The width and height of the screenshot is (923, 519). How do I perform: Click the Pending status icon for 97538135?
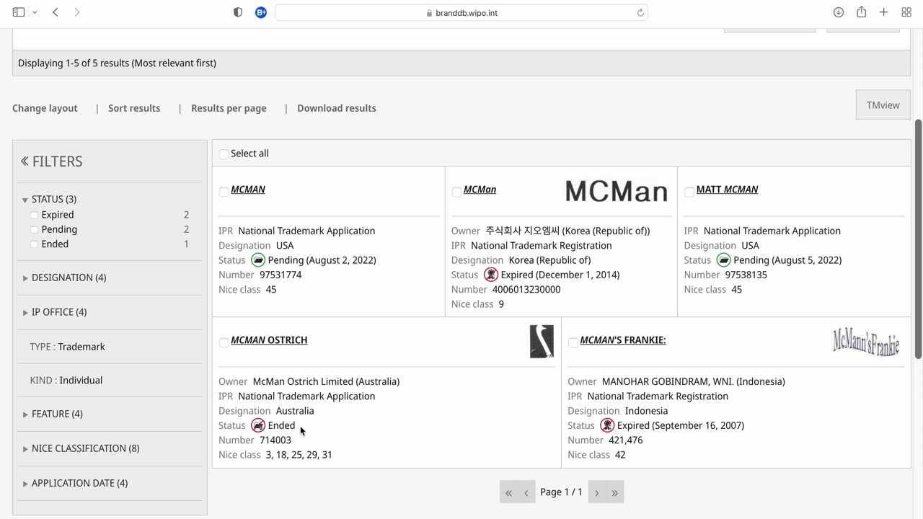723,260
